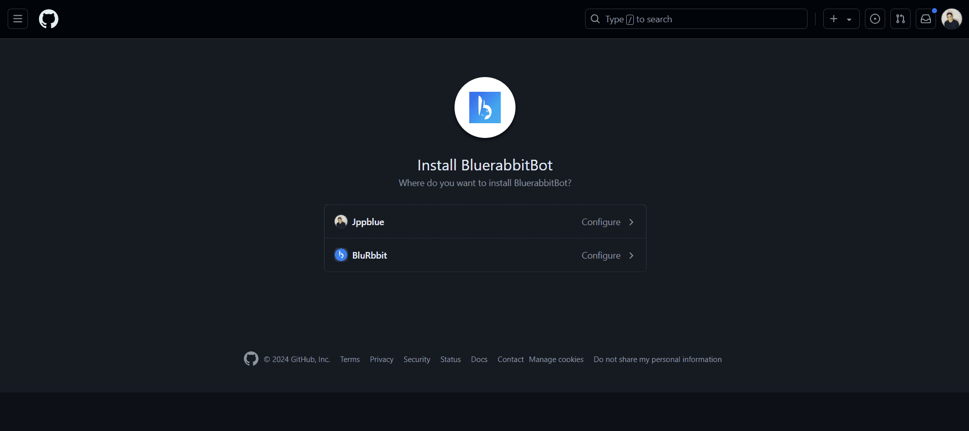The height and width of the screenshot is (431, 969).
Task: Select the BluRbbit organization row
Action: click(x=485, y=255)
